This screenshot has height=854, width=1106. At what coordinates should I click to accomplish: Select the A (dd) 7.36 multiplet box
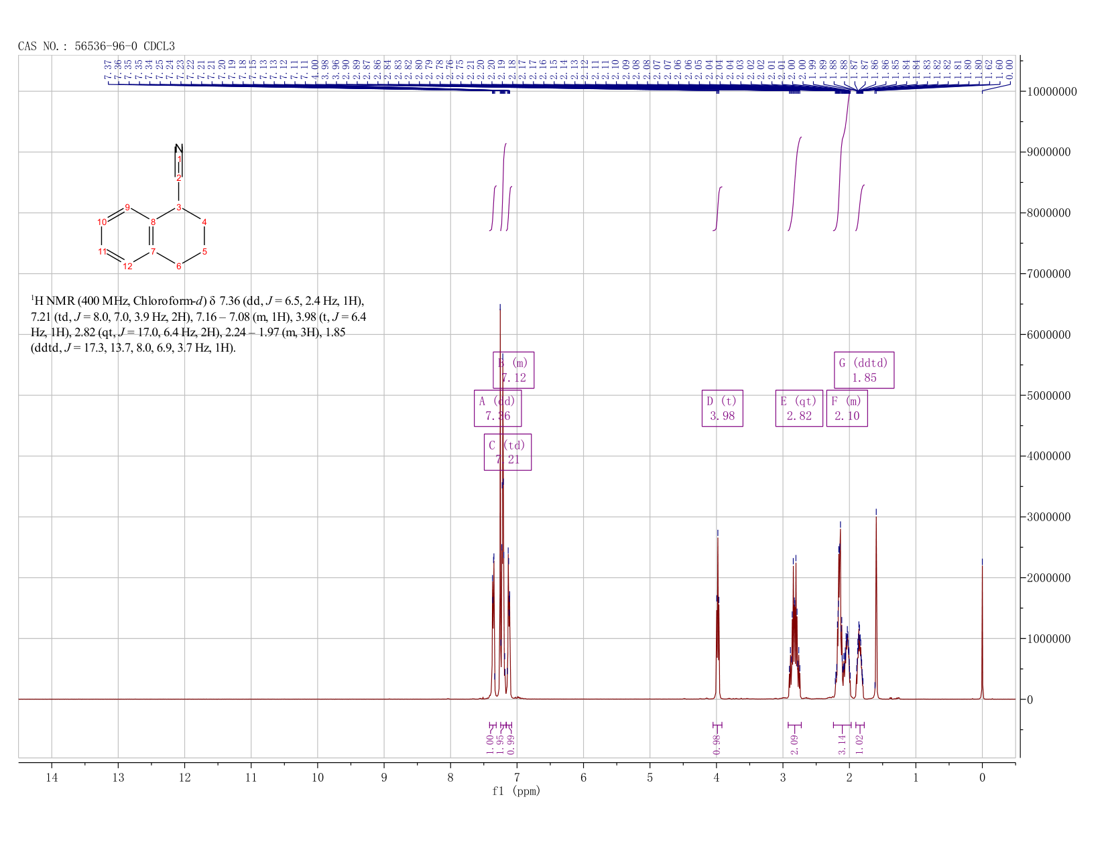click(497, 408)
